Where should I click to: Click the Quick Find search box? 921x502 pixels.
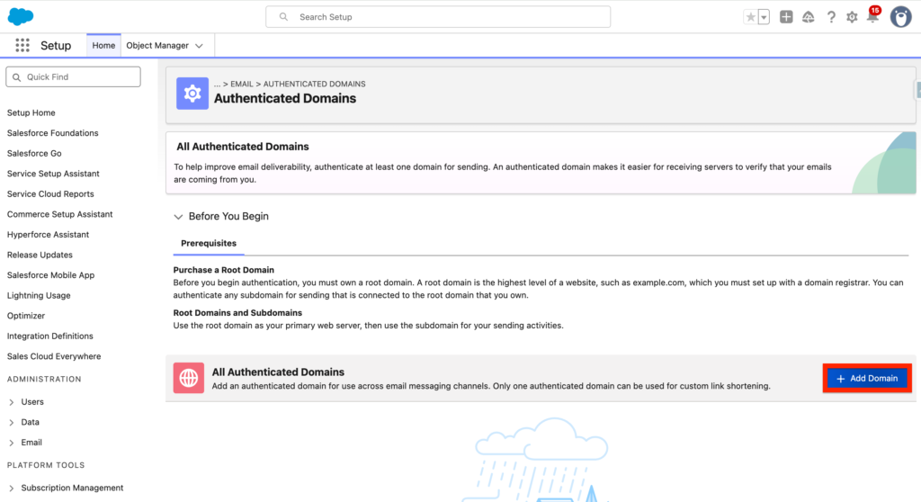point(74,77)
